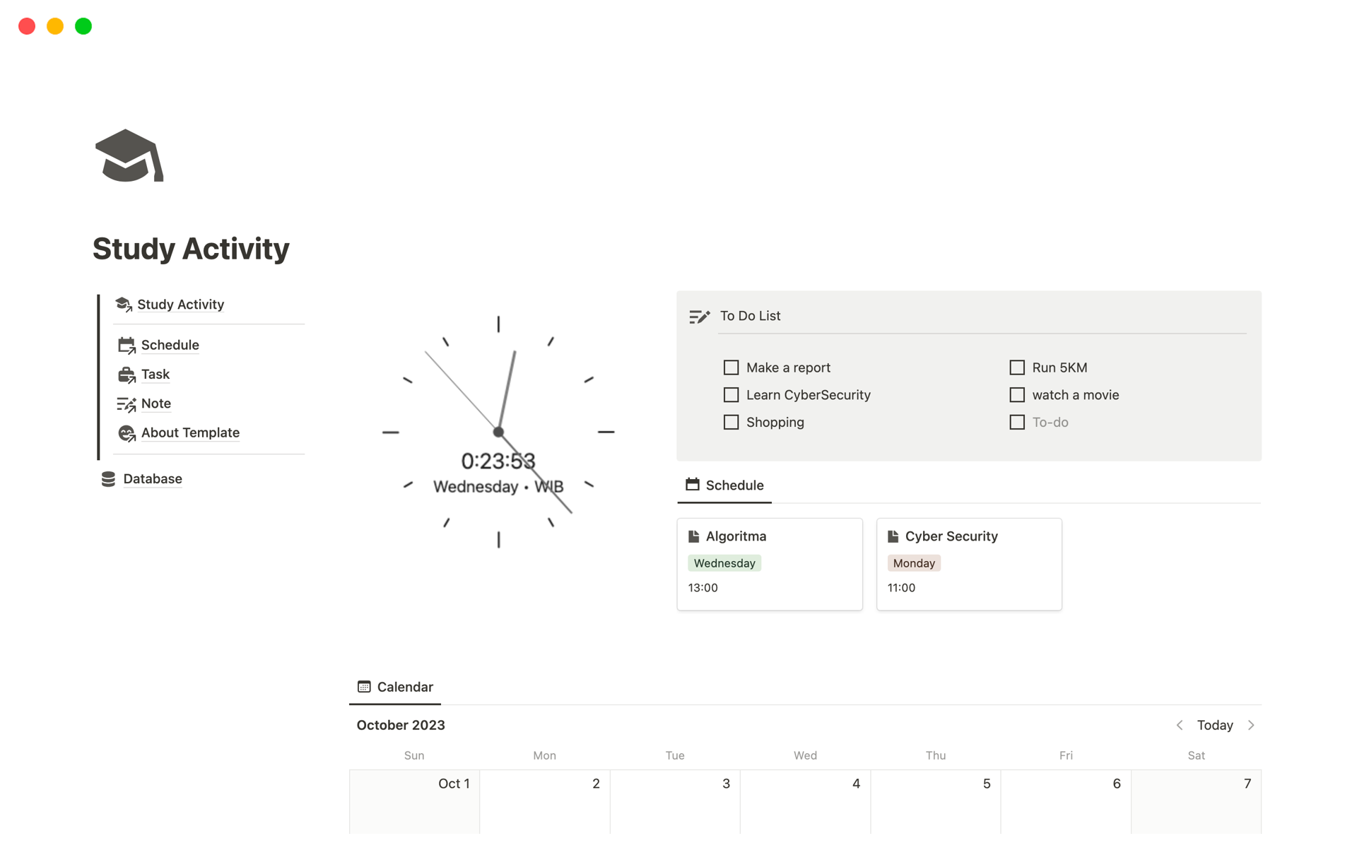Click Today button in calendar

coord(1216,724)
